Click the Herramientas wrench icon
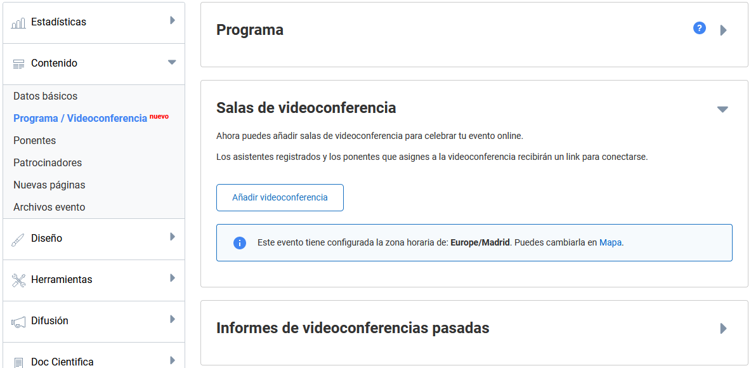 (18, 280)
